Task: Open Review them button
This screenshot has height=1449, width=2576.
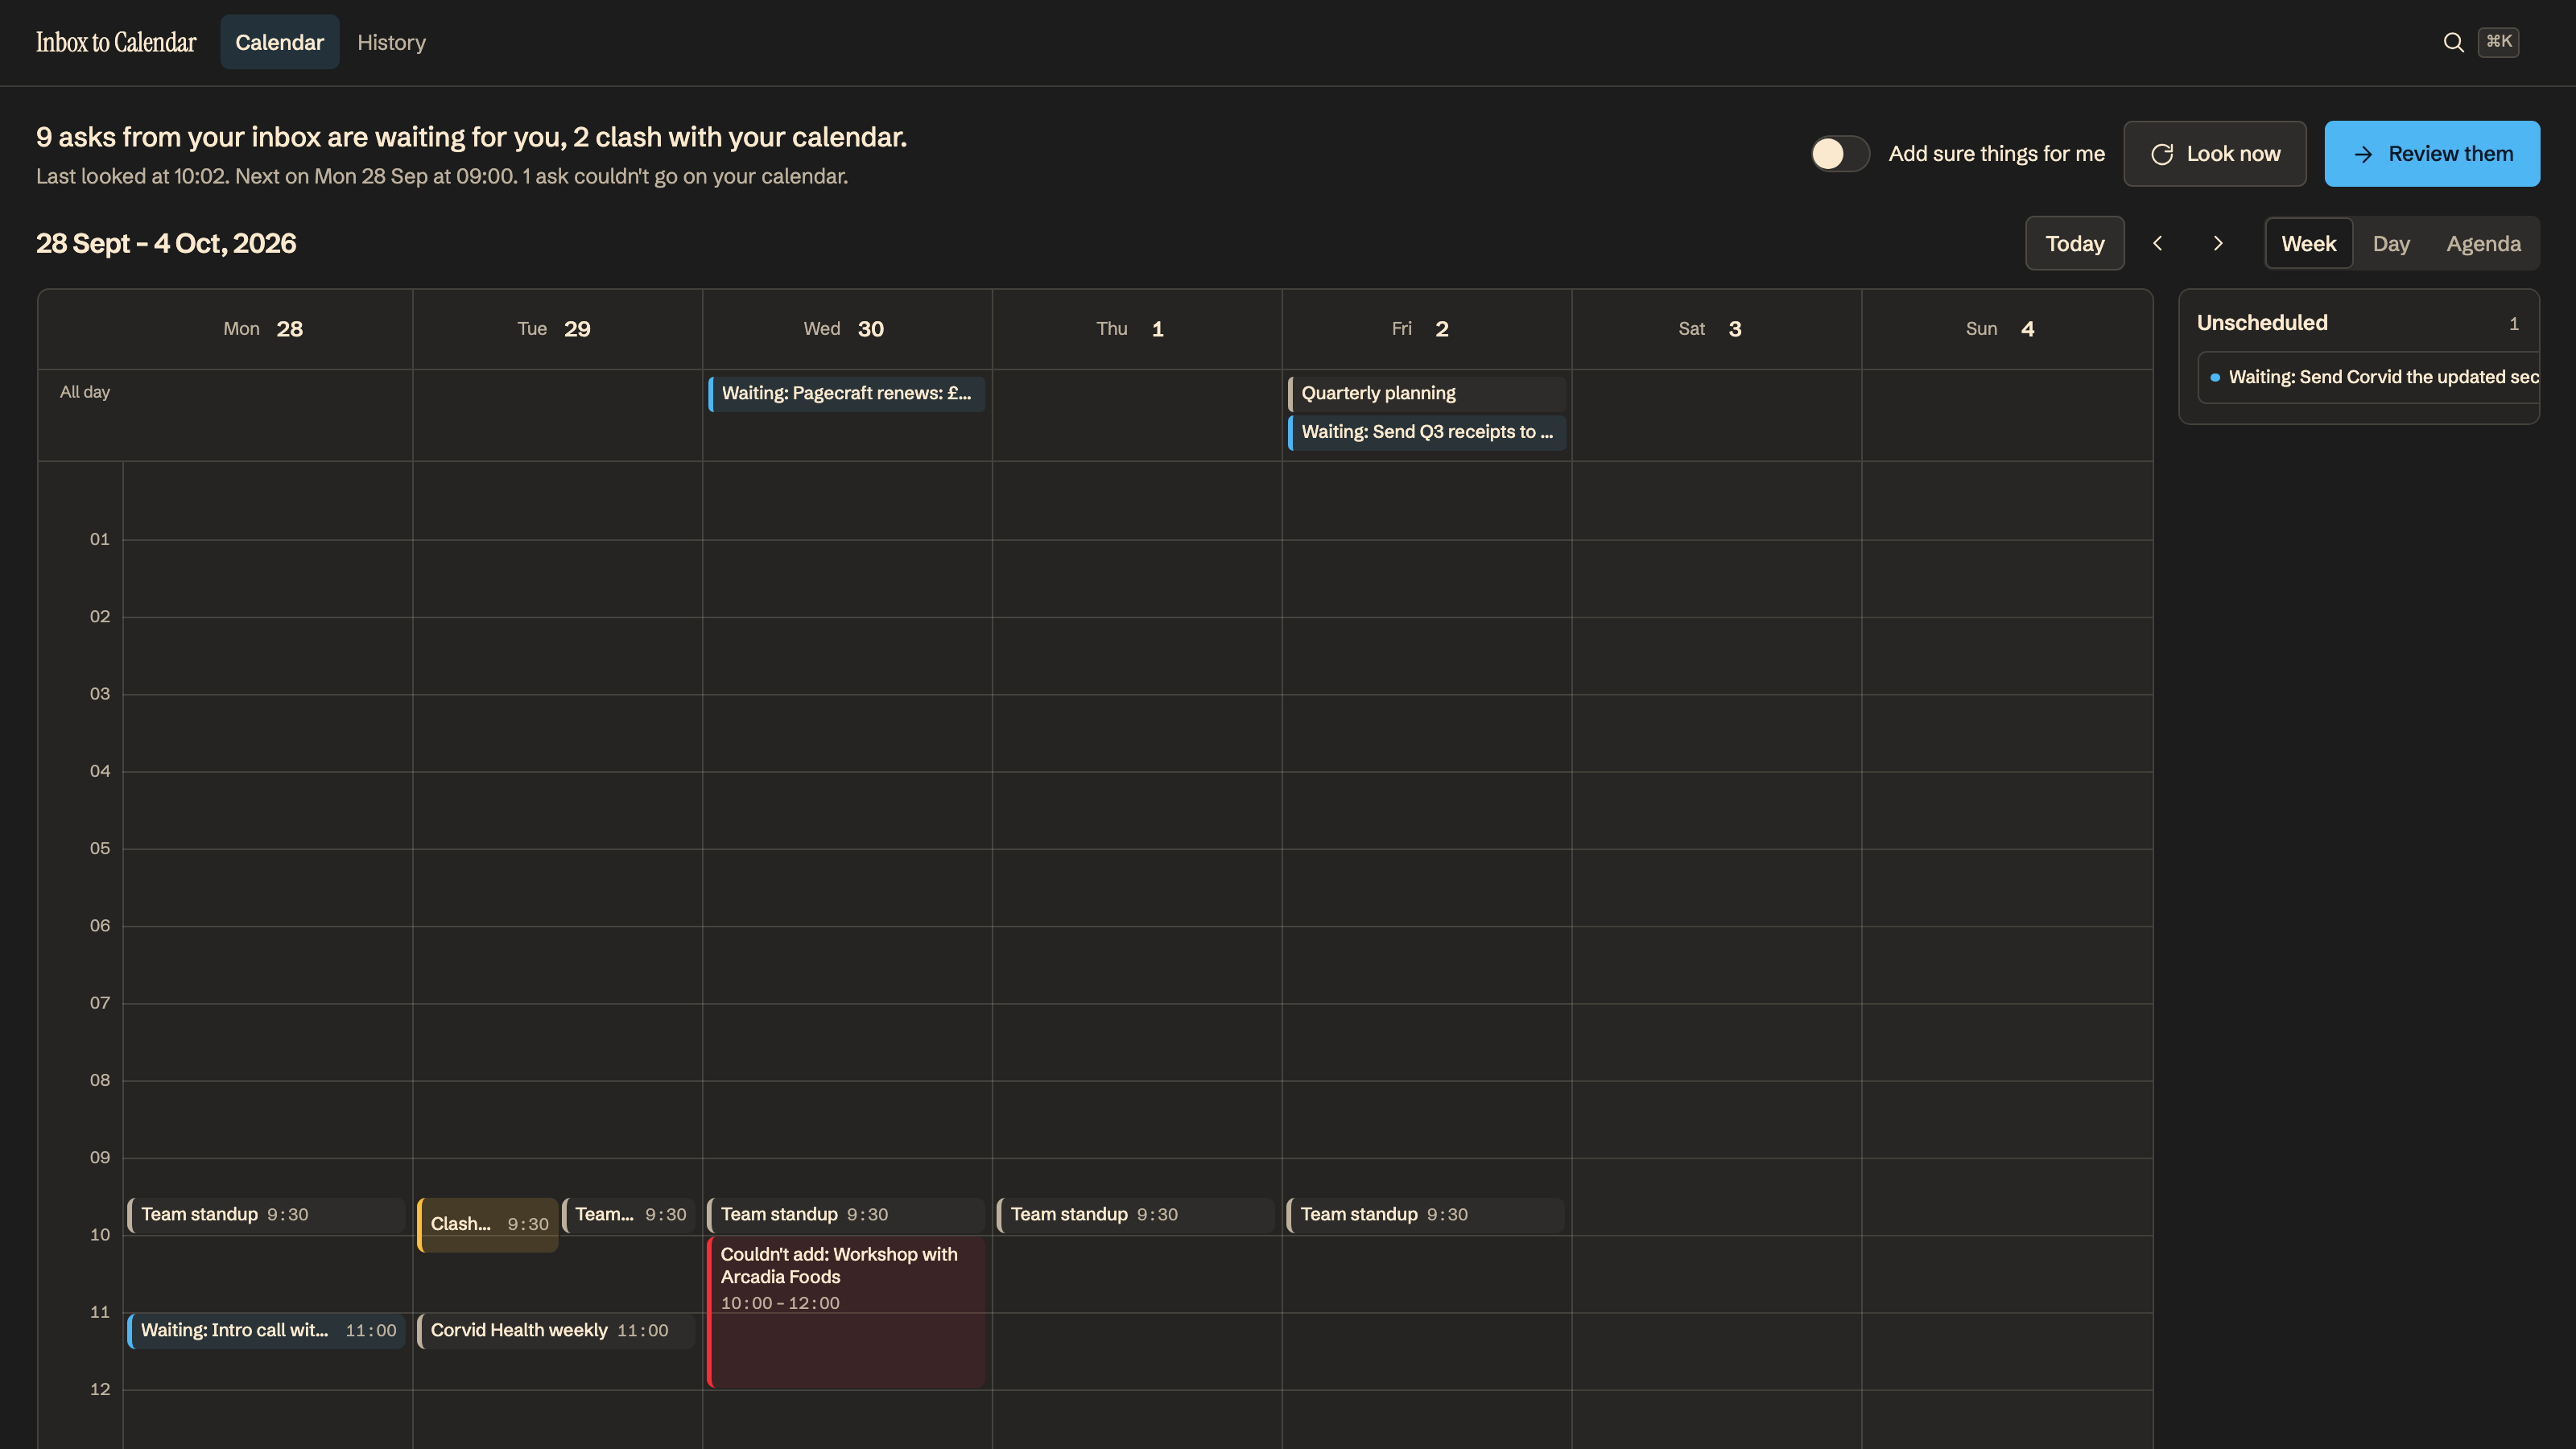Action: pyautogui.click(x=2432, y=154)
